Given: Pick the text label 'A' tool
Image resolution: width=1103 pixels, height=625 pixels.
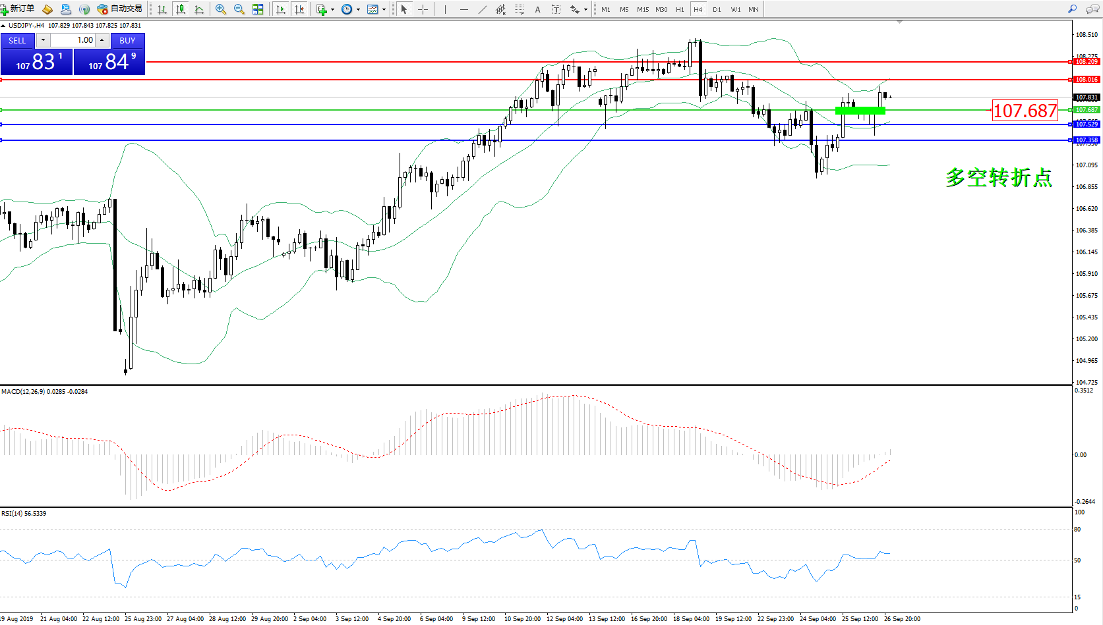Looking at the screenshot, I should 537,9.
